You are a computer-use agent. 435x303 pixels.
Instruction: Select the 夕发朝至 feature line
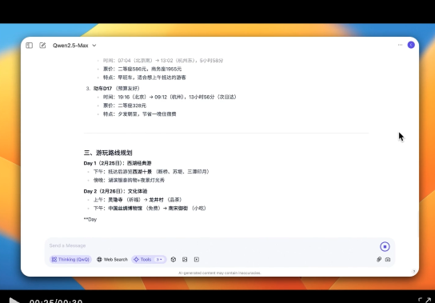point(140,114)
